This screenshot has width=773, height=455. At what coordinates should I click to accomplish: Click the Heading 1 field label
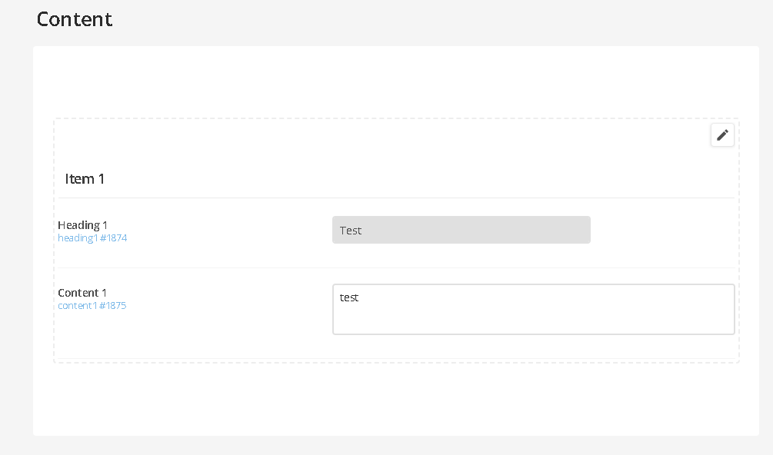click(x=82, y=225)
